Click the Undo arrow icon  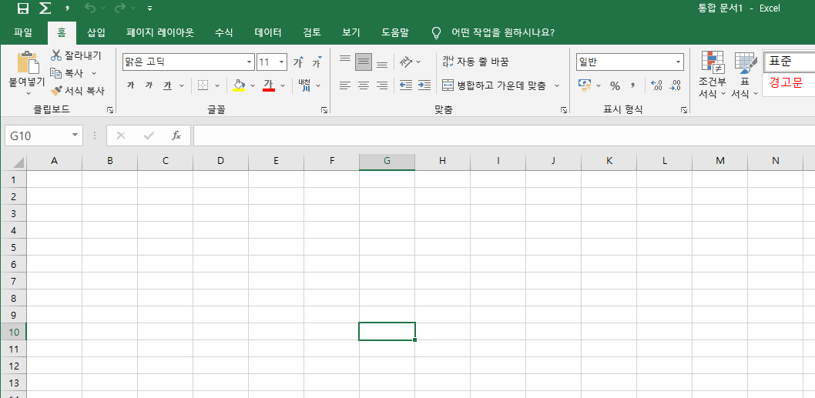coord(90,8)
